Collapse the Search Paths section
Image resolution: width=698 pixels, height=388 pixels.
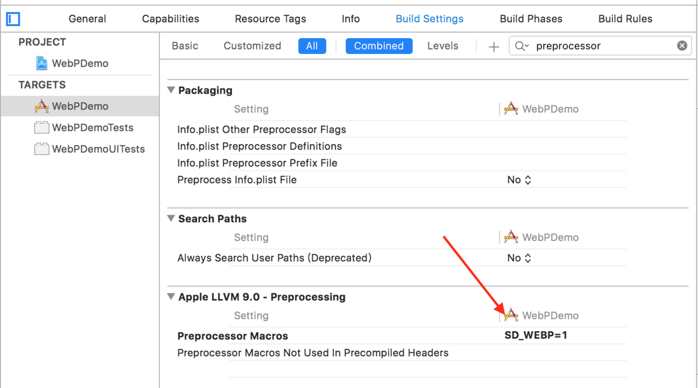(171, 218)
